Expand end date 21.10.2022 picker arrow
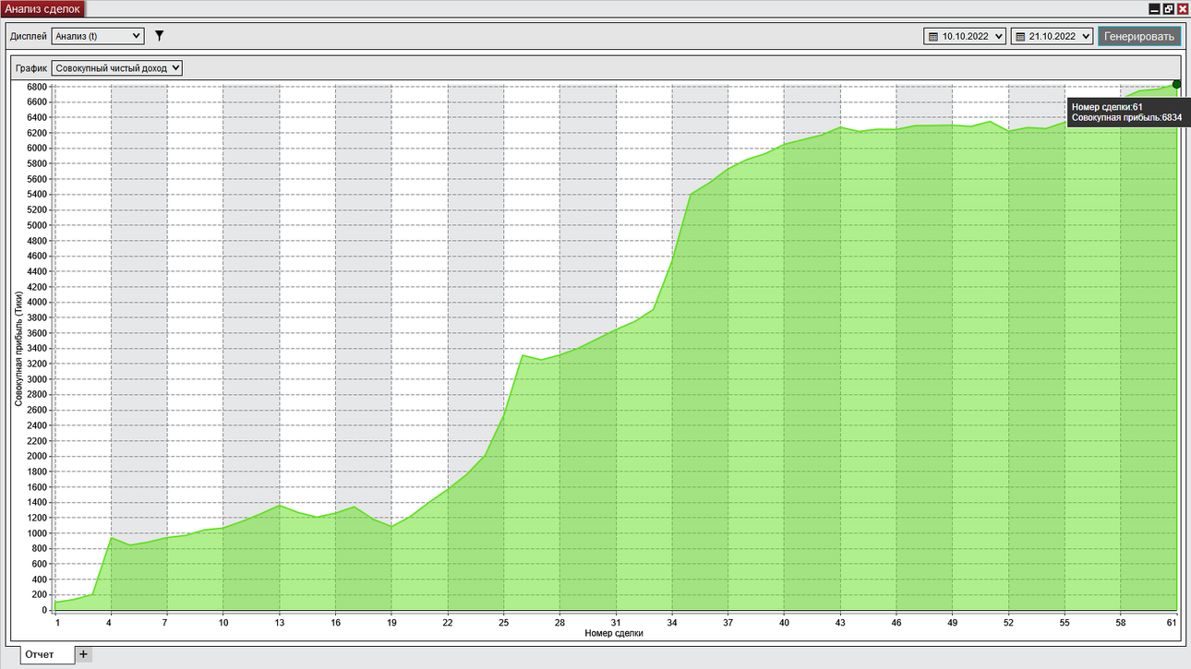This screenshot has width=1191, height=669. pos(1087,37)
